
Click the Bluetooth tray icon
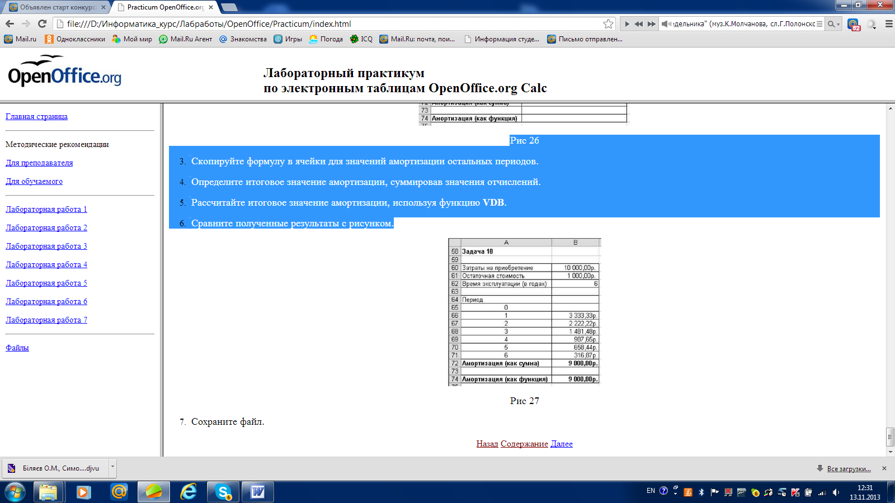coord(701,492)
